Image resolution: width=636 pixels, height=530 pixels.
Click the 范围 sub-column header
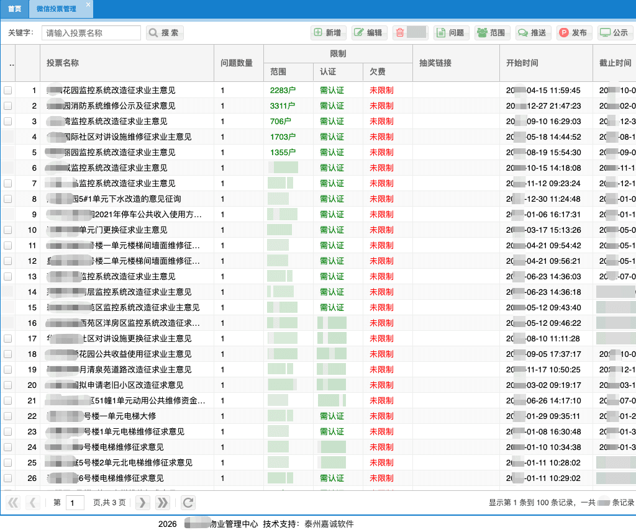pyautogui.click(x=288, y=72)
